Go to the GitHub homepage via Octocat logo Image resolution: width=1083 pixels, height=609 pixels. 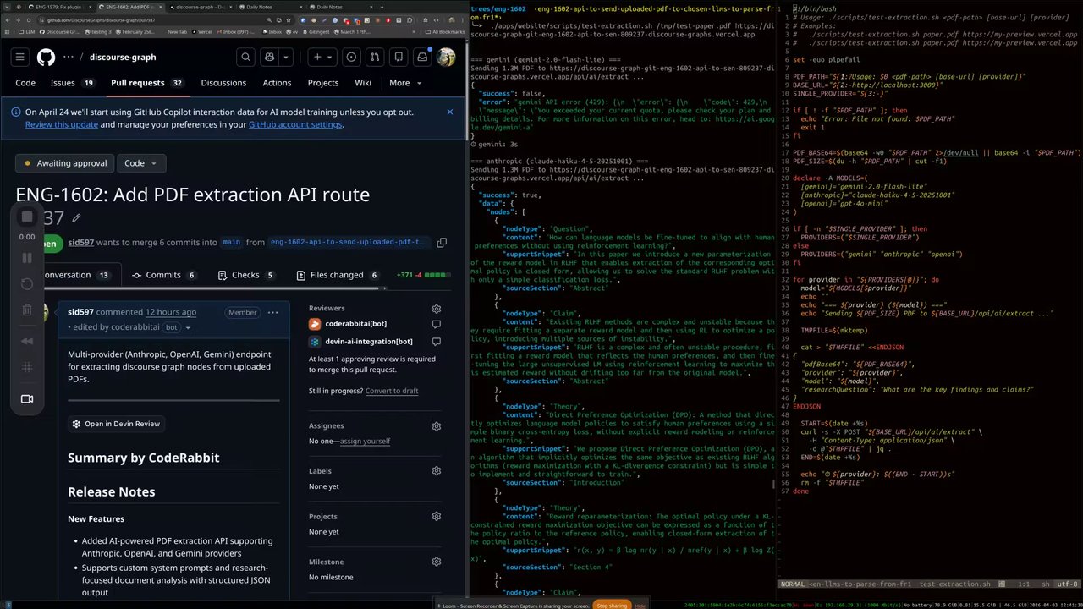point(46,58)
